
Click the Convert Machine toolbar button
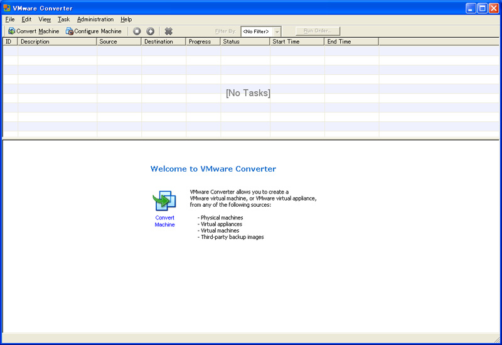point(34,31)
